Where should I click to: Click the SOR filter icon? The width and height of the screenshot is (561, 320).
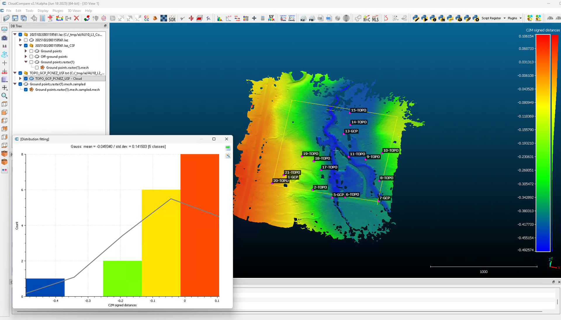[172, 18]
